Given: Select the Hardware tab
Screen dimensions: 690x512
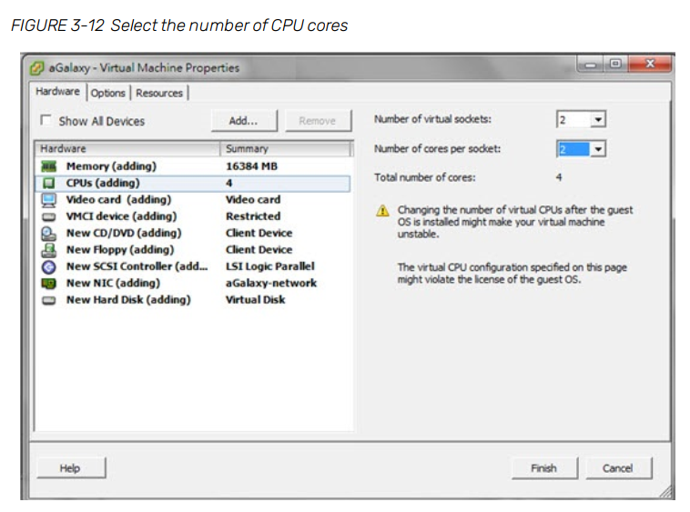Looking at the screenshot, I should 57,92.
